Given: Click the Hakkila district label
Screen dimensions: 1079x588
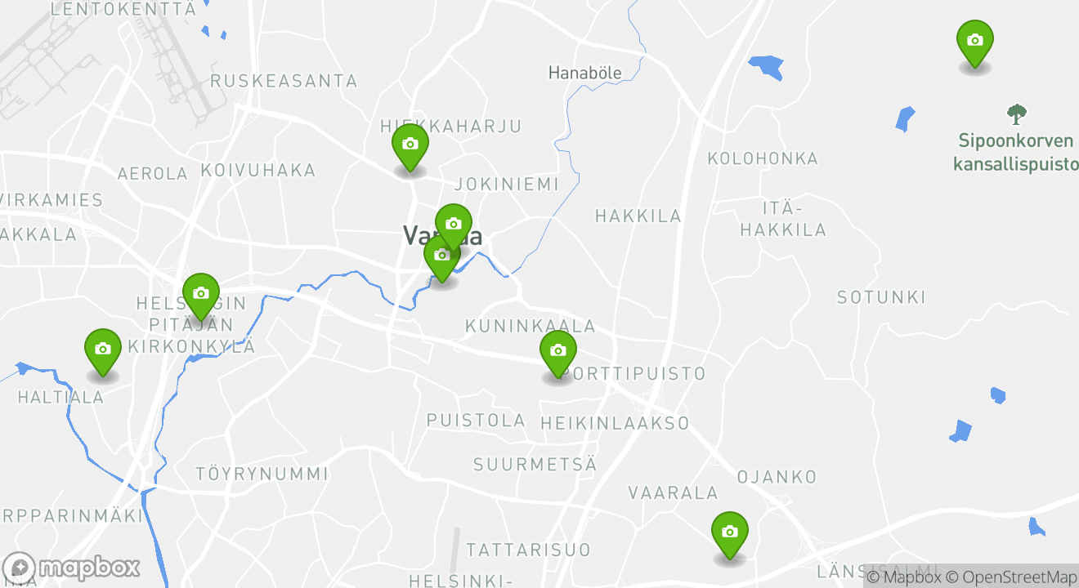Looking at the screenshot, I should [638, 216].
